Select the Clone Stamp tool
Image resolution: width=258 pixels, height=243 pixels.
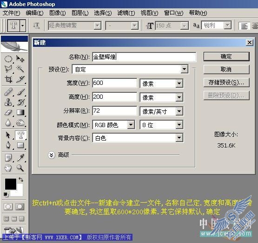point(8,102)
